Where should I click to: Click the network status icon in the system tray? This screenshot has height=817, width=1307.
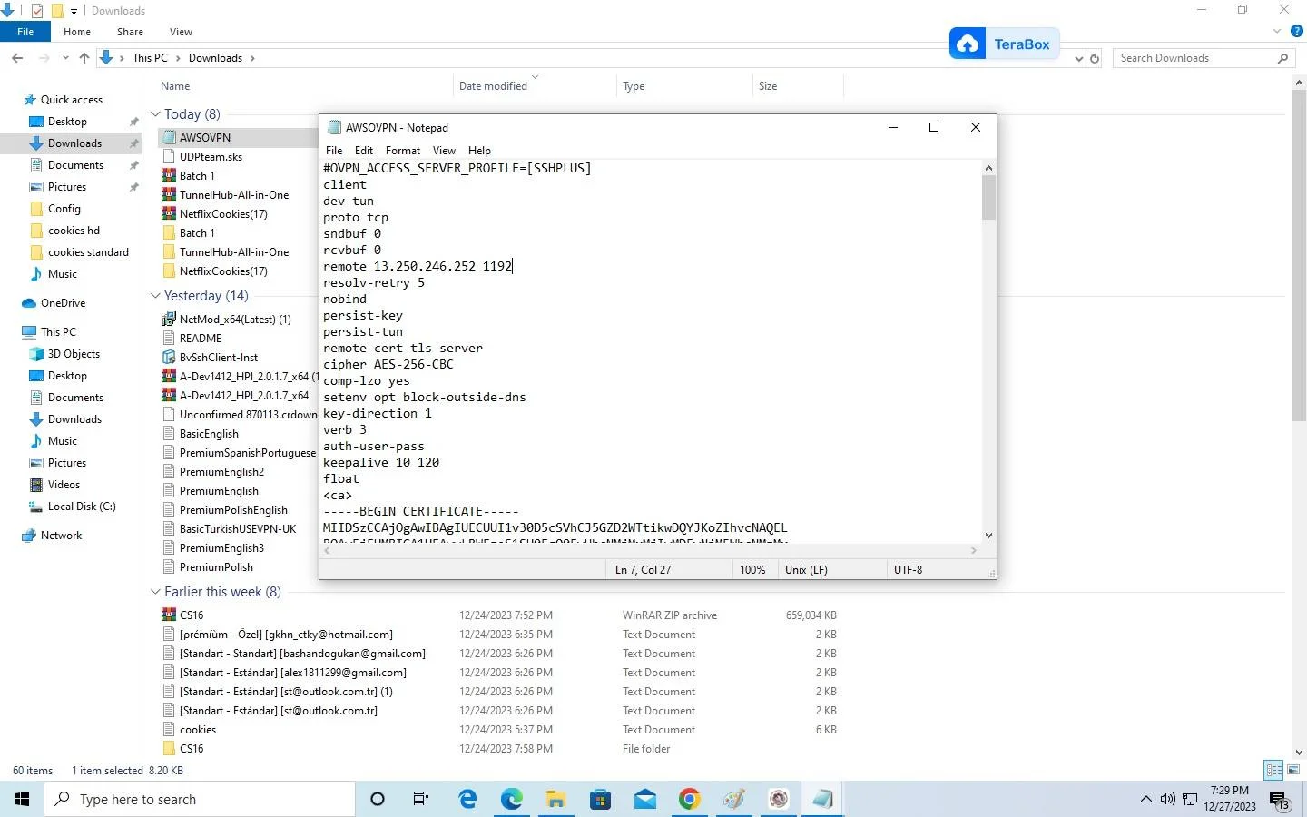pyautogui.click(x=1190, y=799)
